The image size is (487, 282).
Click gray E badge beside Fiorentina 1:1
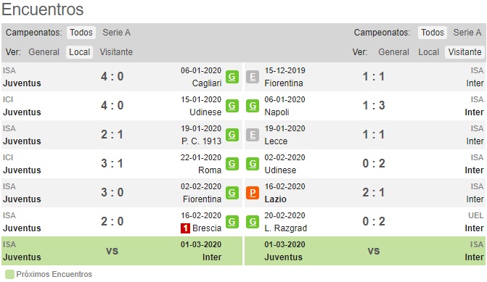[253, 77]
